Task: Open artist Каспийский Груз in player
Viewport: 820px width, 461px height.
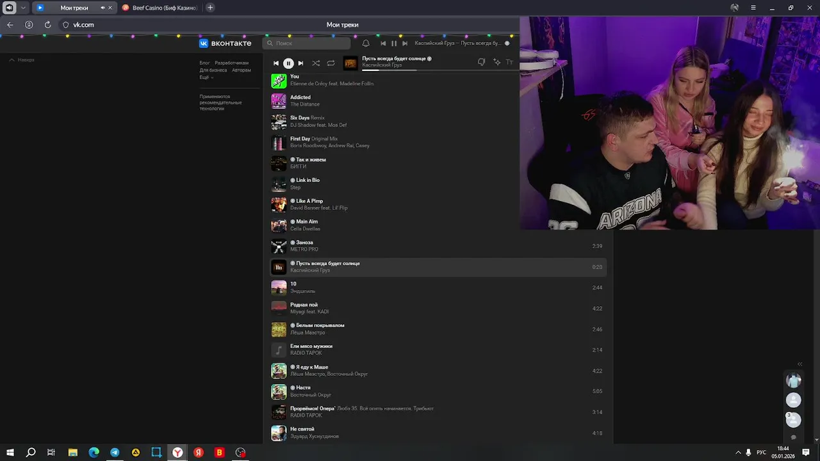Action: [x=382, y=65]
